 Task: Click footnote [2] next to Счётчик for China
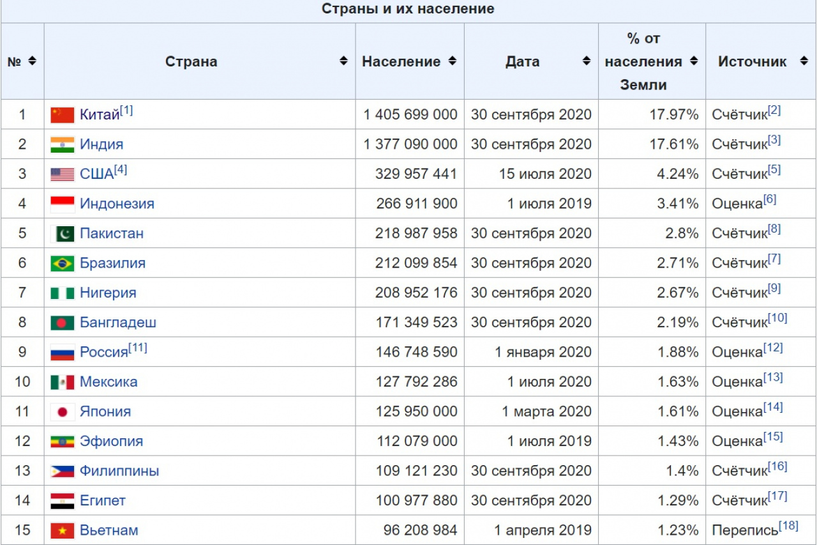coord(774,111)
